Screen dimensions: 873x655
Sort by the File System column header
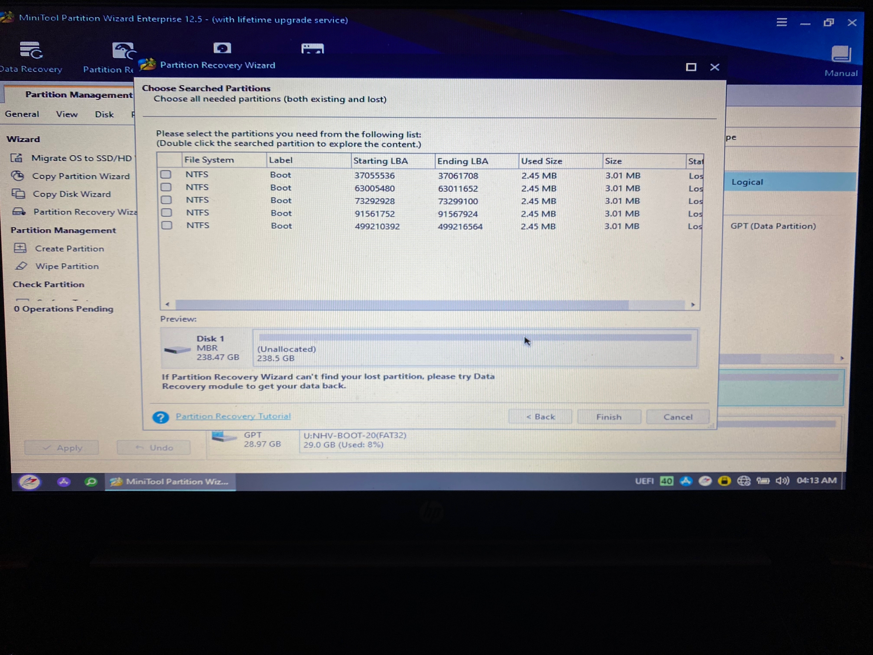(x=224, y=160)
